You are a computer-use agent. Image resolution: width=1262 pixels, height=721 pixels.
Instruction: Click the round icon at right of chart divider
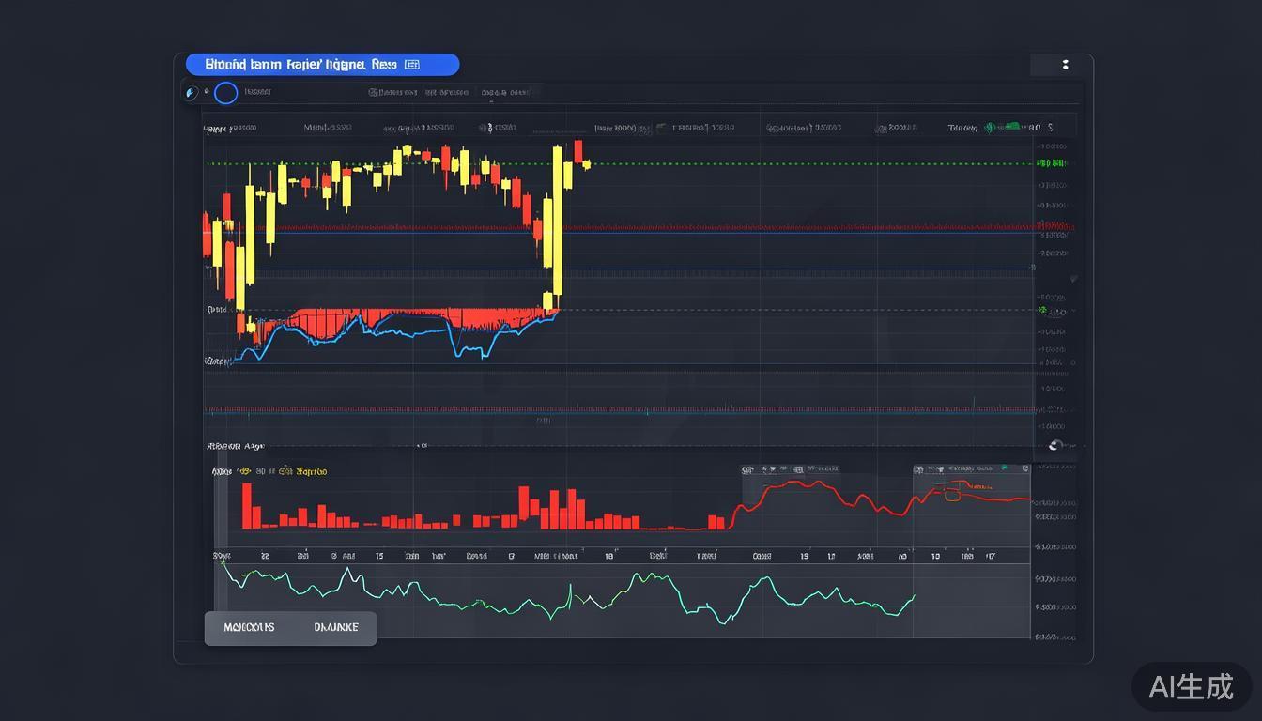(1056, 446)
